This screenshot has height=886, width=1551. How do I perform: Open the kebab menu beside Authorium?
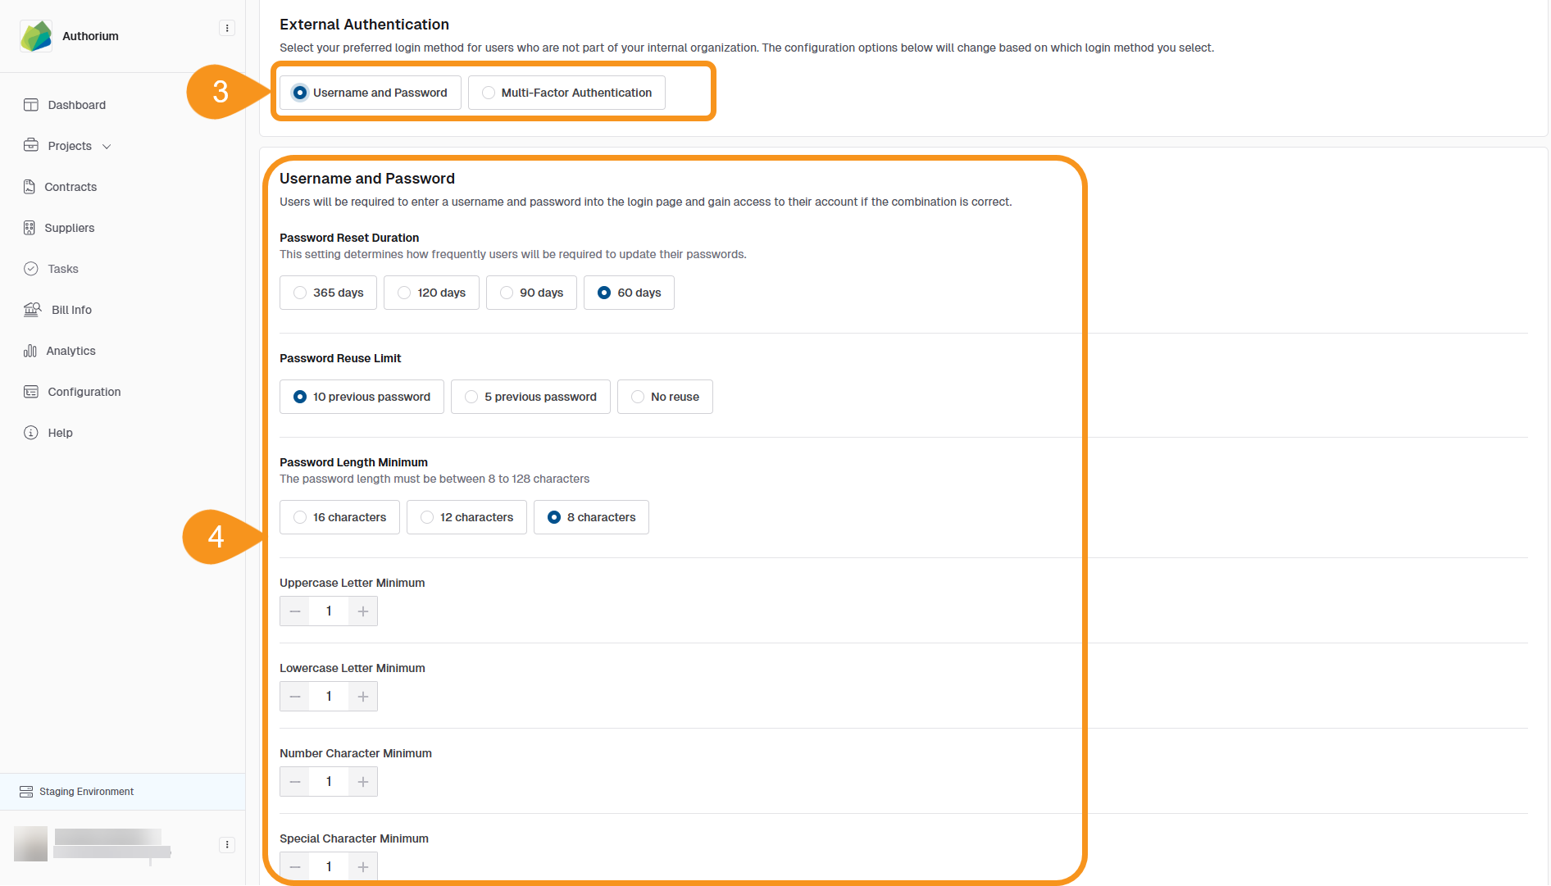[x=227, y=27]
